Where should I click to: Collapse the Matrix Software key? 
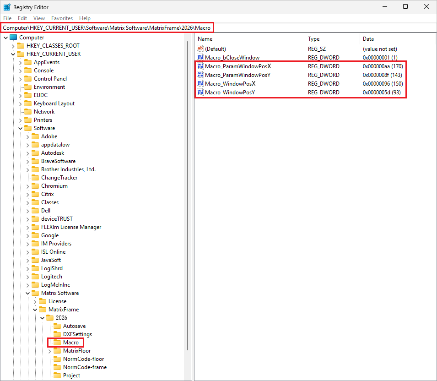click(x=27, y=293)
